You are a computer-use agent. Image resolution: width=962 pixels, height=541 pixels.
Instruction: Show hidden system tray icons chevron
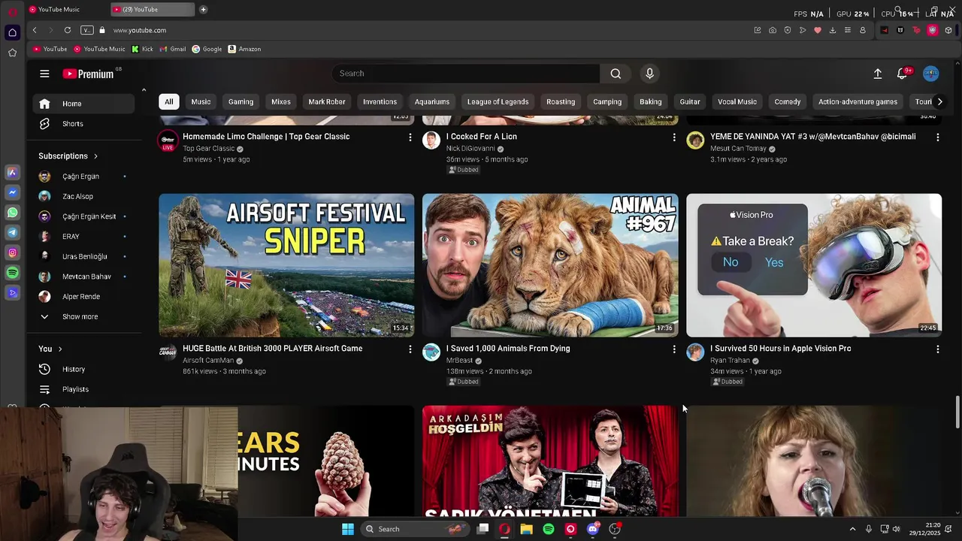coord(852,529)
